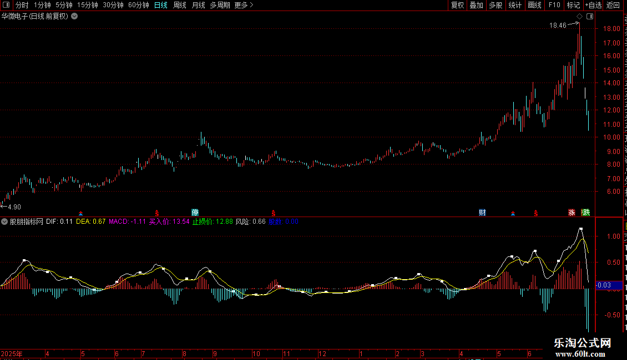Click the month 12 tick on the time axis
Screen dimensions: 627x360
[x=322, y=353]
